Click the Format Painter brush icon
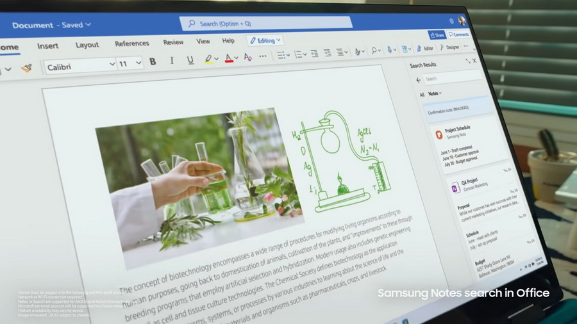The image size is (577, 324). tap(26, 67)
